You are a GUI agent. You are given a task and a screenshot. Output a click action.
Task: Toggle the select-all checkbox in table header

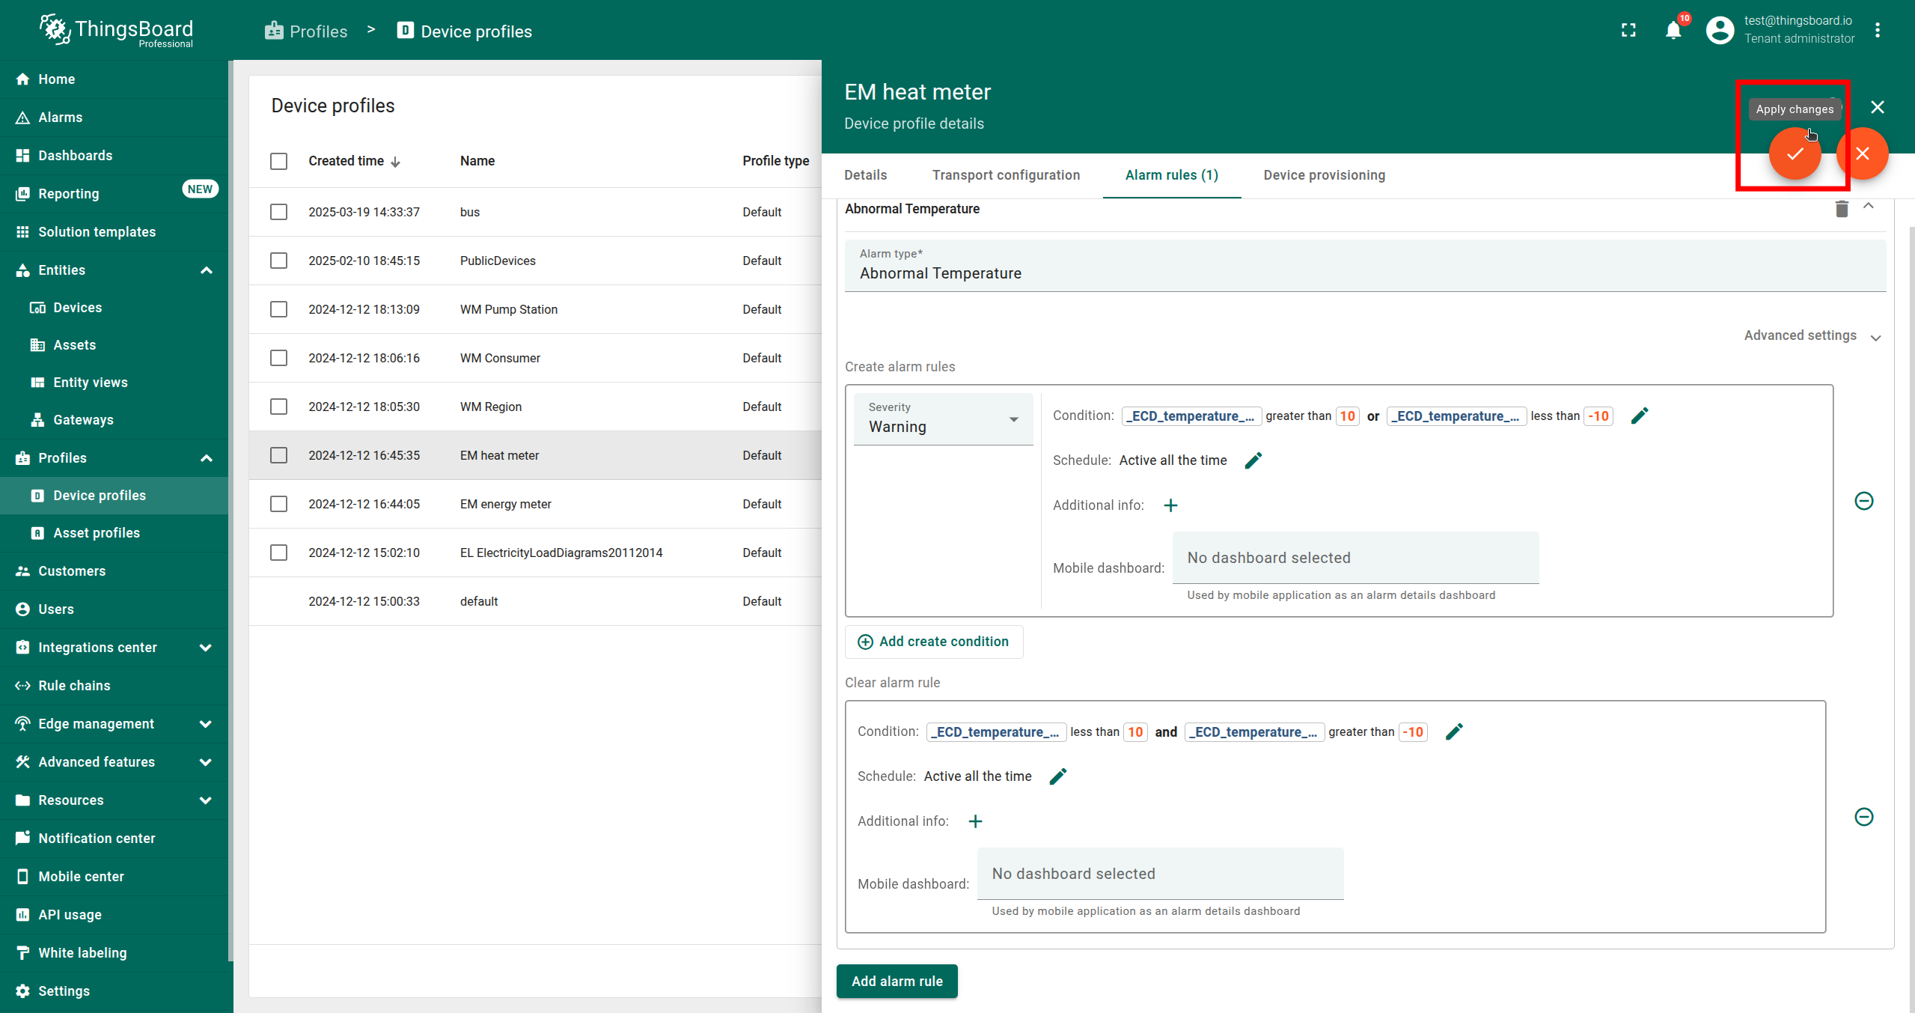click(x=278, y=161)
